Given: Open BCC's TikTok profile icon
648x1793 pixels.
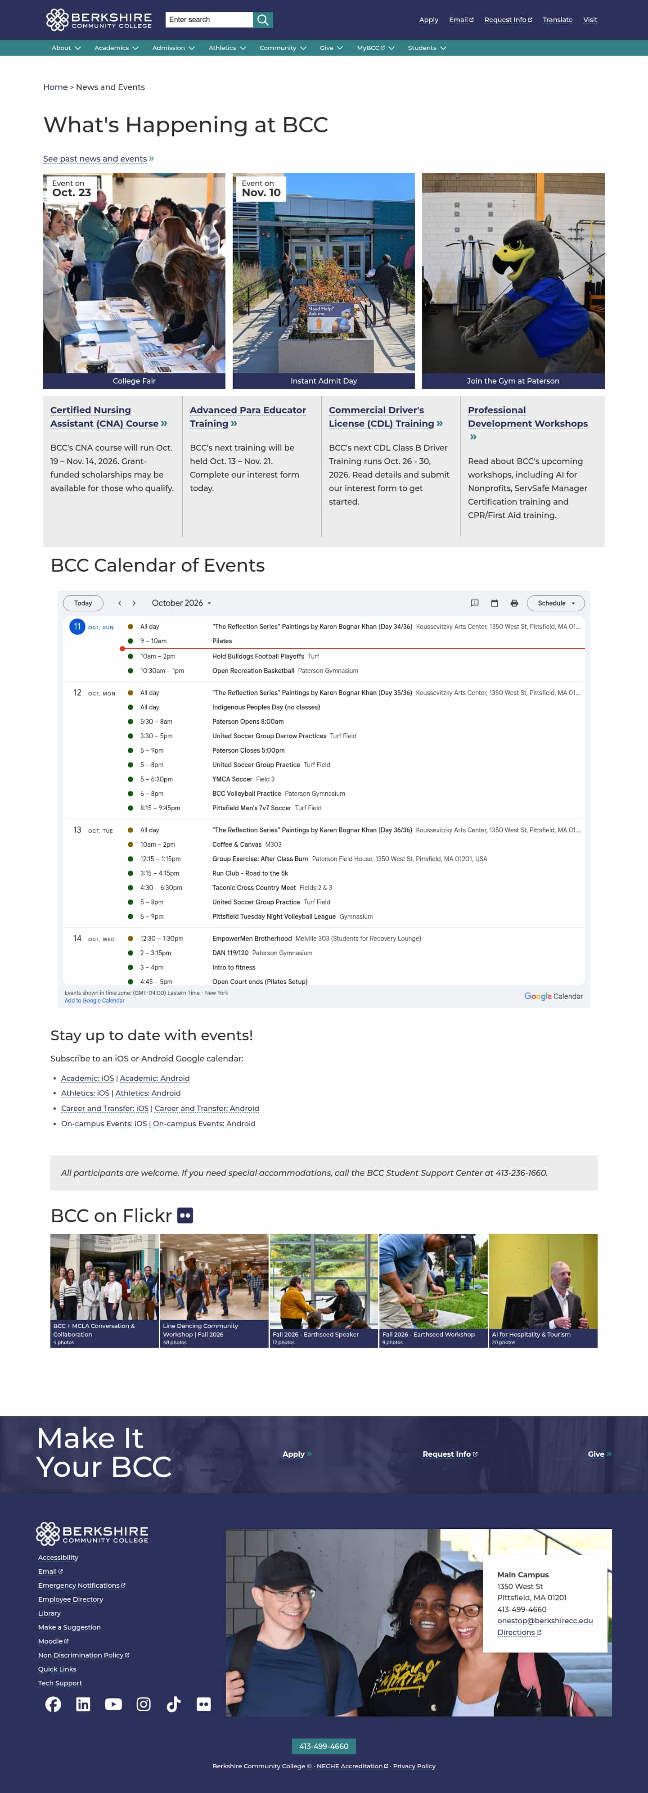Looking at the screenshot, I should (173, 1704).
